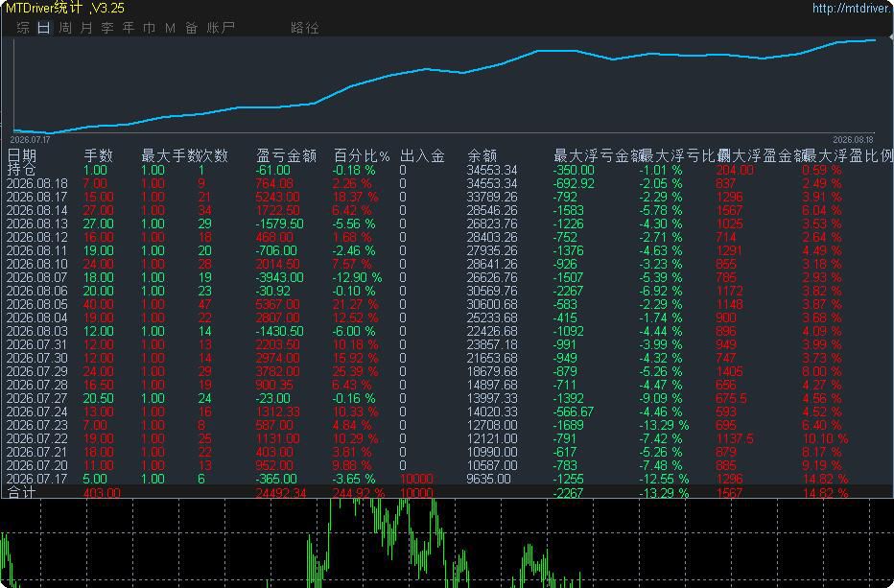Select the 2026.08.14 date row
The image size is (894, 588).
37,210
